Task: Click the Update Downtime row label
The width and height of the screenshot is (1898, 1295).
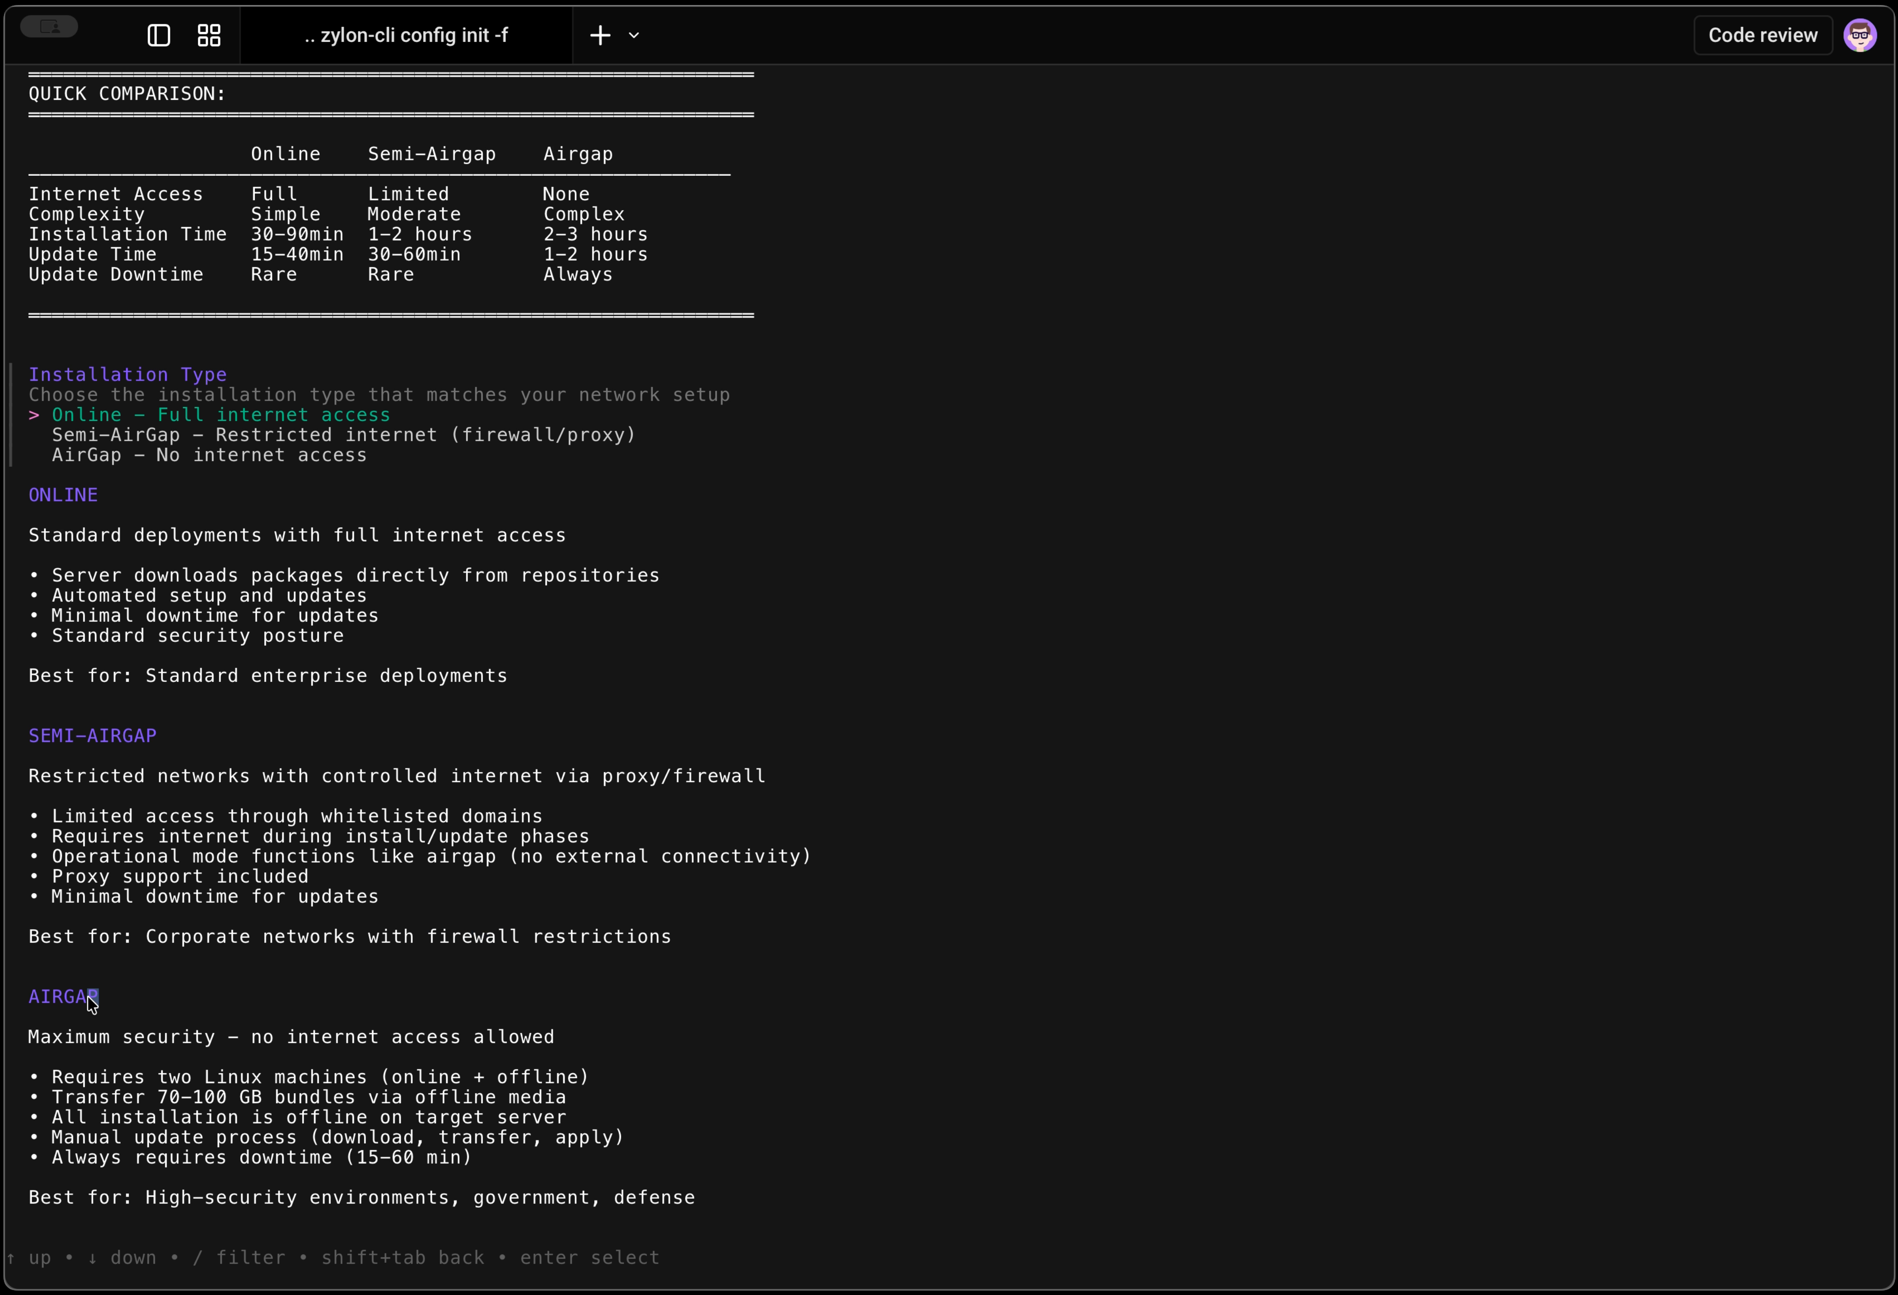Action: coord(116,275)
